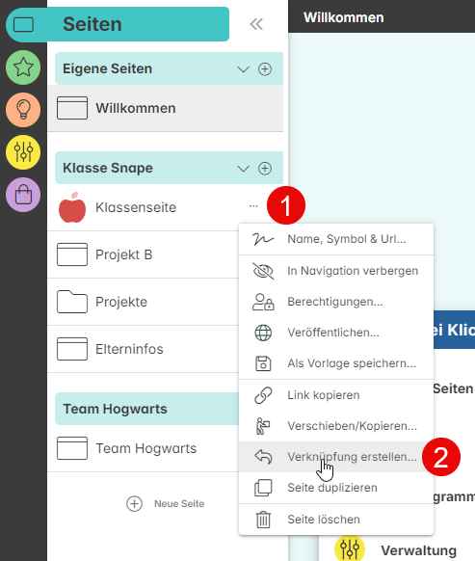Open the yellow sliders administration icon
This screenshot has width=475, height=561.
pyautogui.click(x=23, y=152)
